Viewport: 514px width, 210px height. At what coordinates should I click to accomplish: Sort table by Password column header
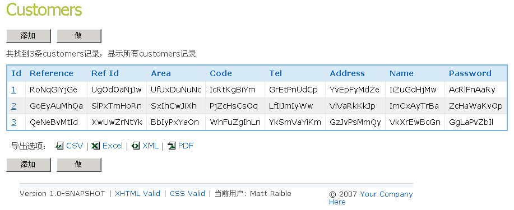(x=470, y=73)
